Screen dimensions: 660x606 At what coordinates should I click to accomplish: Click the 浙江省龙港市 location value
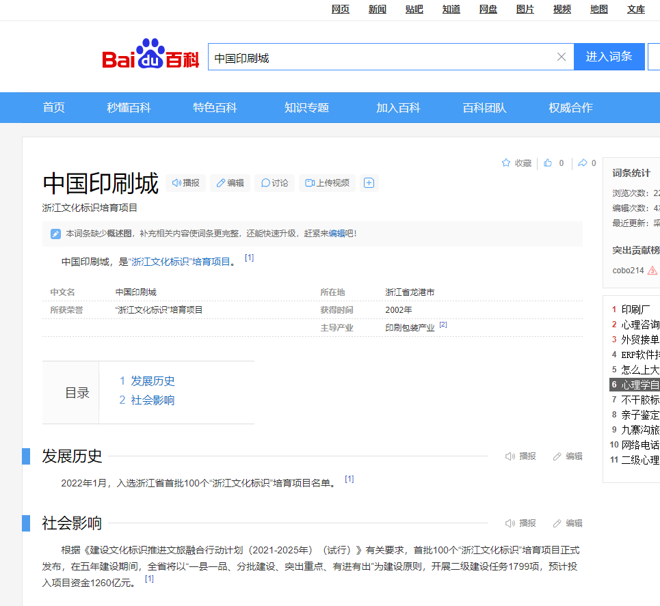click(410, 292)
